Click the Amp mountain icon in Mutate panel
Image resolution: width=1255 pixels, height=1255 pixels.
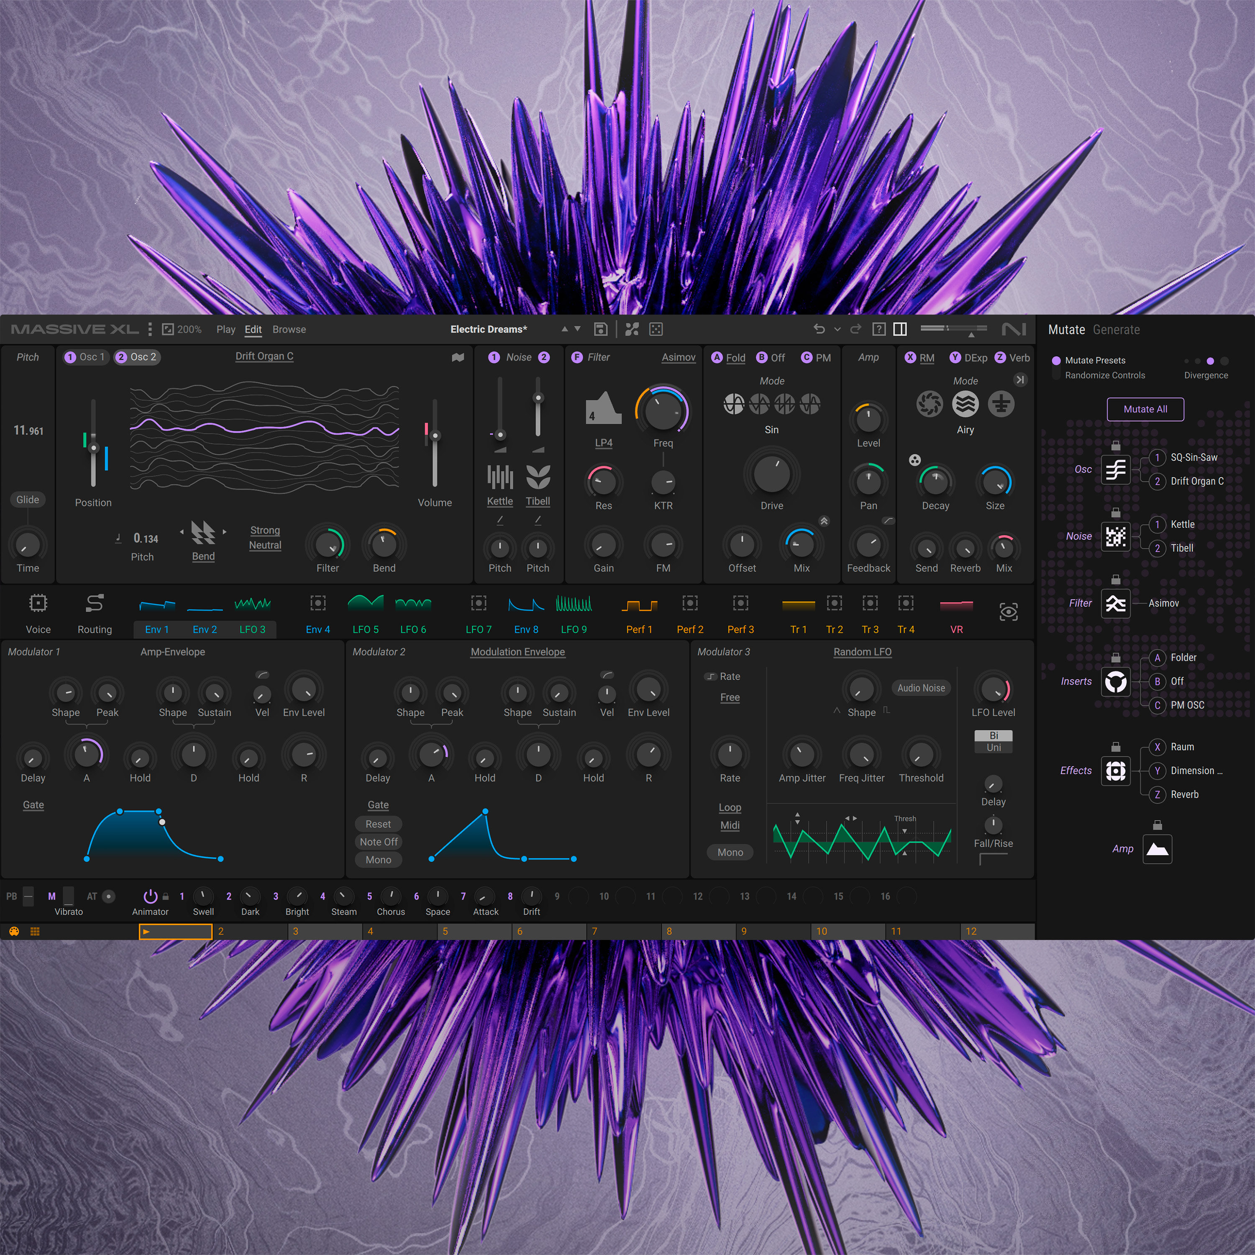[1157, 849]
